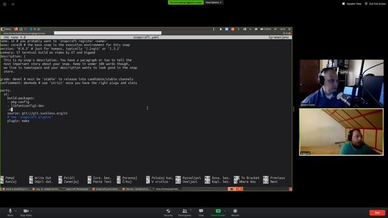Click the 'libfontconfig1-dev' line in nano
388x218 pixels.
tap(25, 105)
